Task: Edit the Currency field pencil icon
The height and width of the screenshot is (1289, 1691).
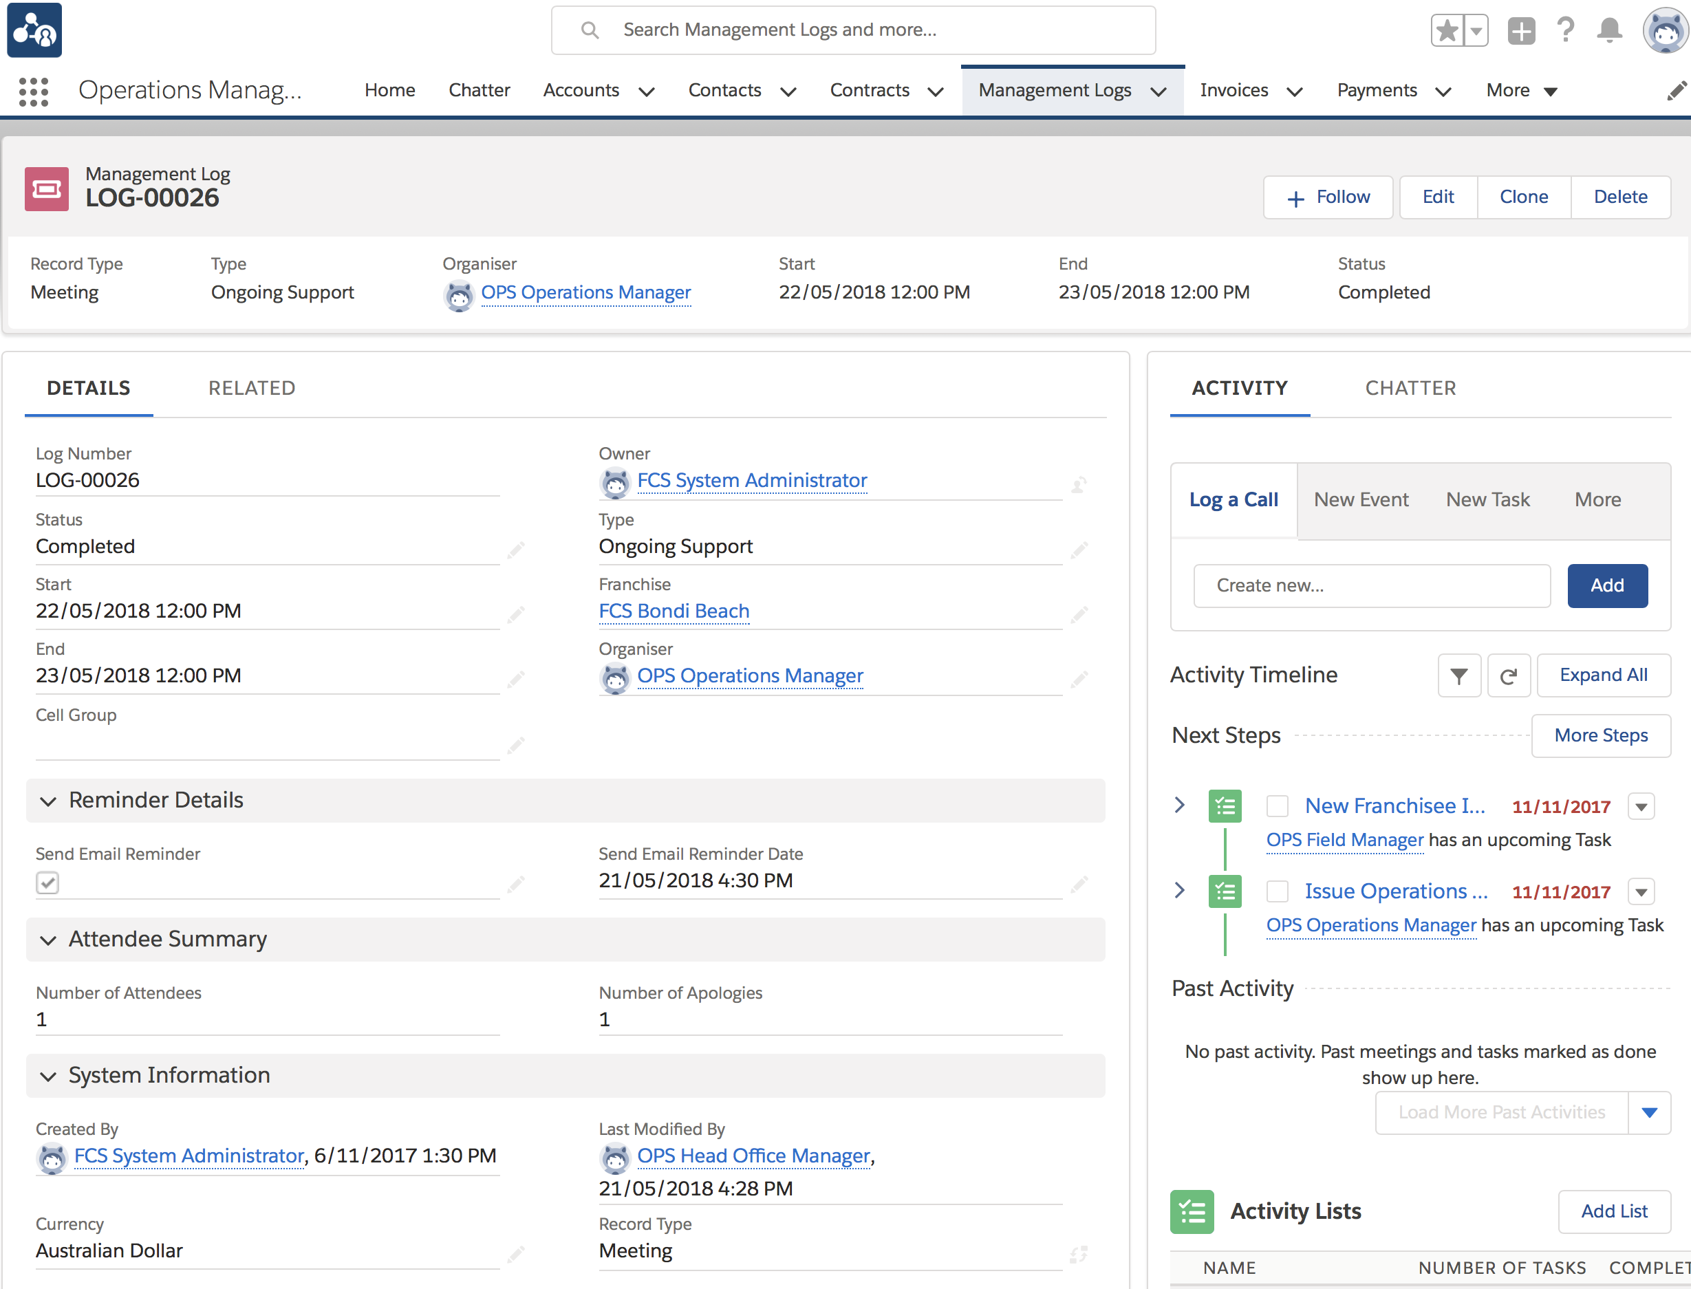Action: [x=515, y=1255]
